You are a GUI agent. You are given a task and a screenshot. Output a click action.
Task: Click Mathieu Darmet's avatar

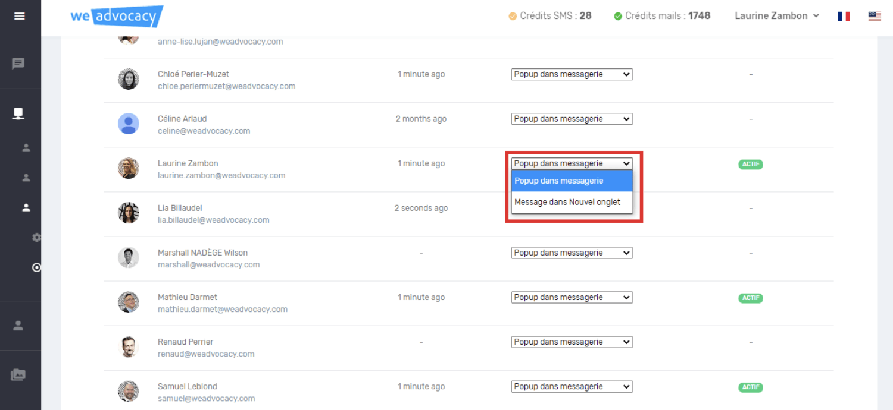coord(129,302)
